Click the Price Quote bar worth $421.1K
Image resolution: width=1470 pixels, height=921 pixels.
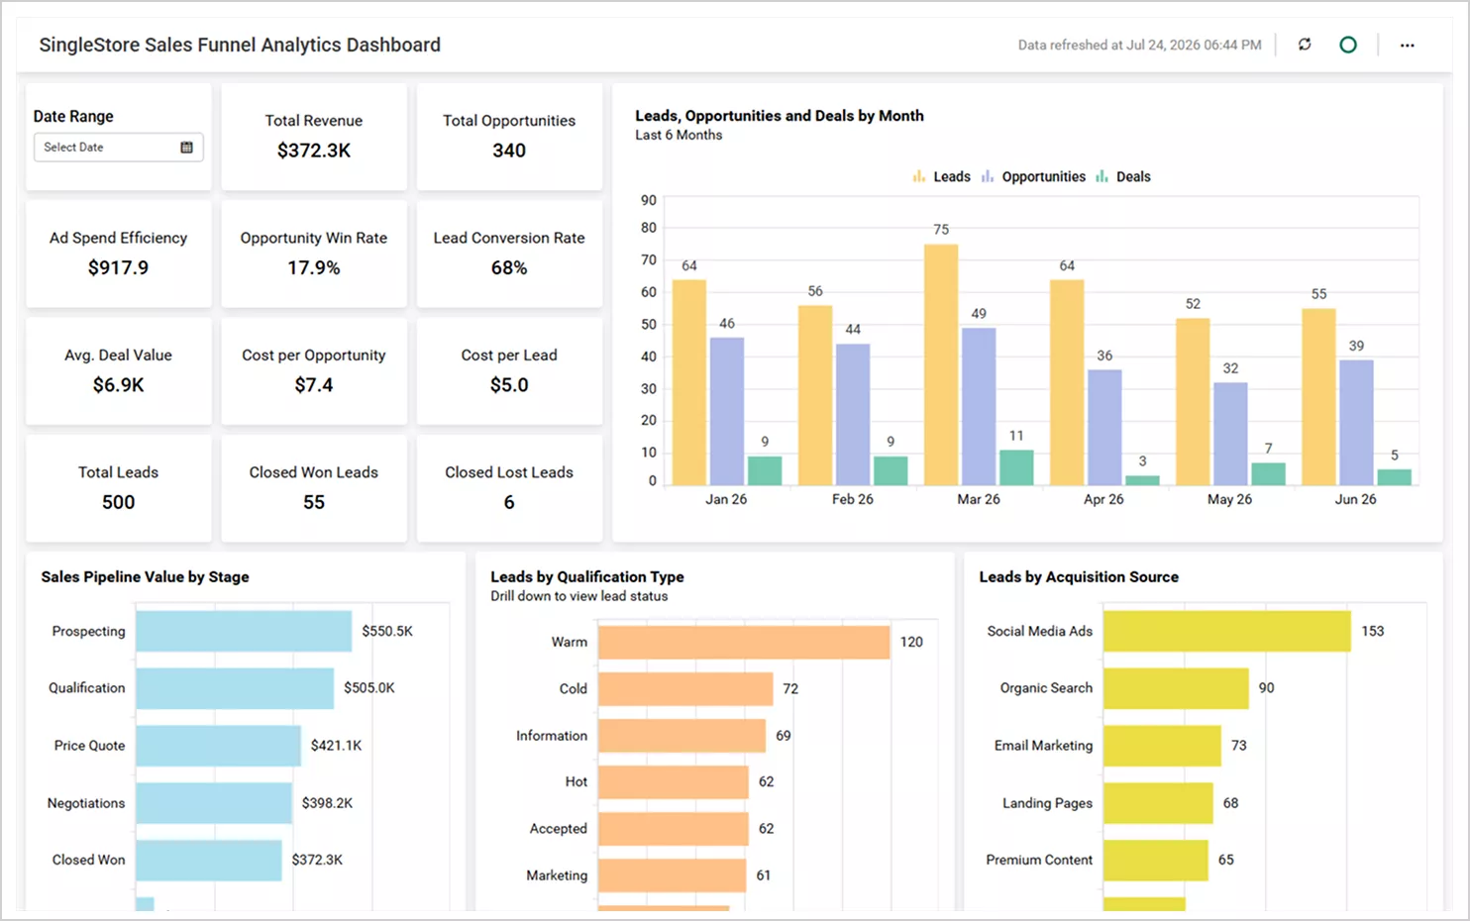pos(218,746)
